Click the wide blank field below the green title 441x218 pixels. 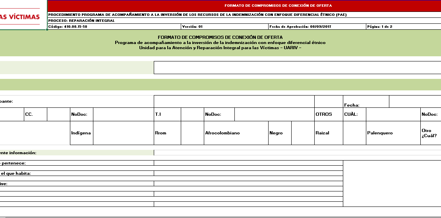tap(298, 68)
